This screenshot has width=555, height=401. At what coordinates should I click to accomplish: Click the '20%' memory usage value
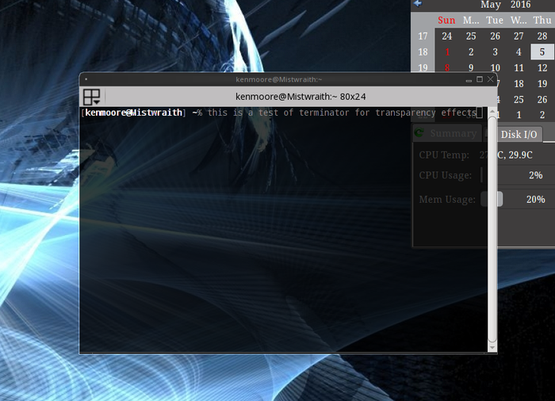pos(535,199)
